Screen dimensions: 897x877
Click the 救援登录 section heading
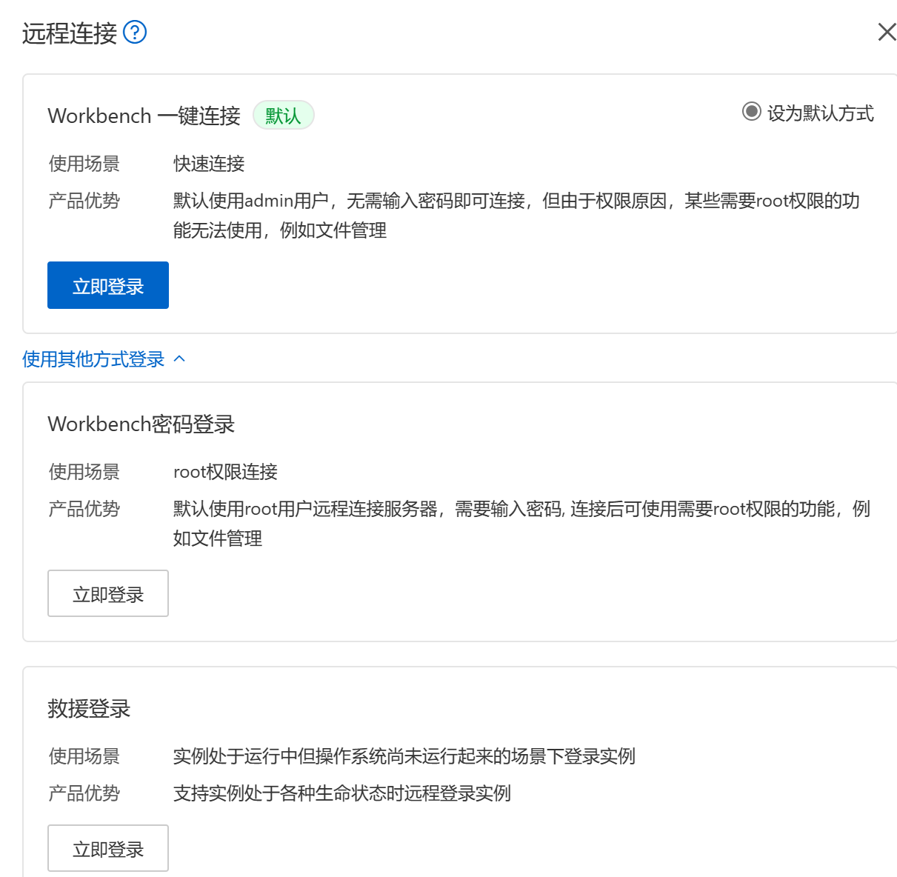[x=89, y=708]
